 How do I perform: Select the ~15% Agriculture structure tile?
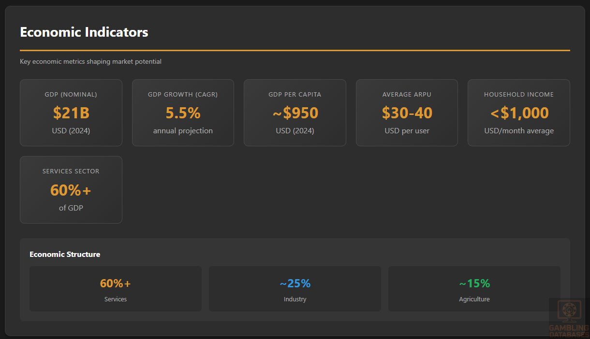point(474,289)
